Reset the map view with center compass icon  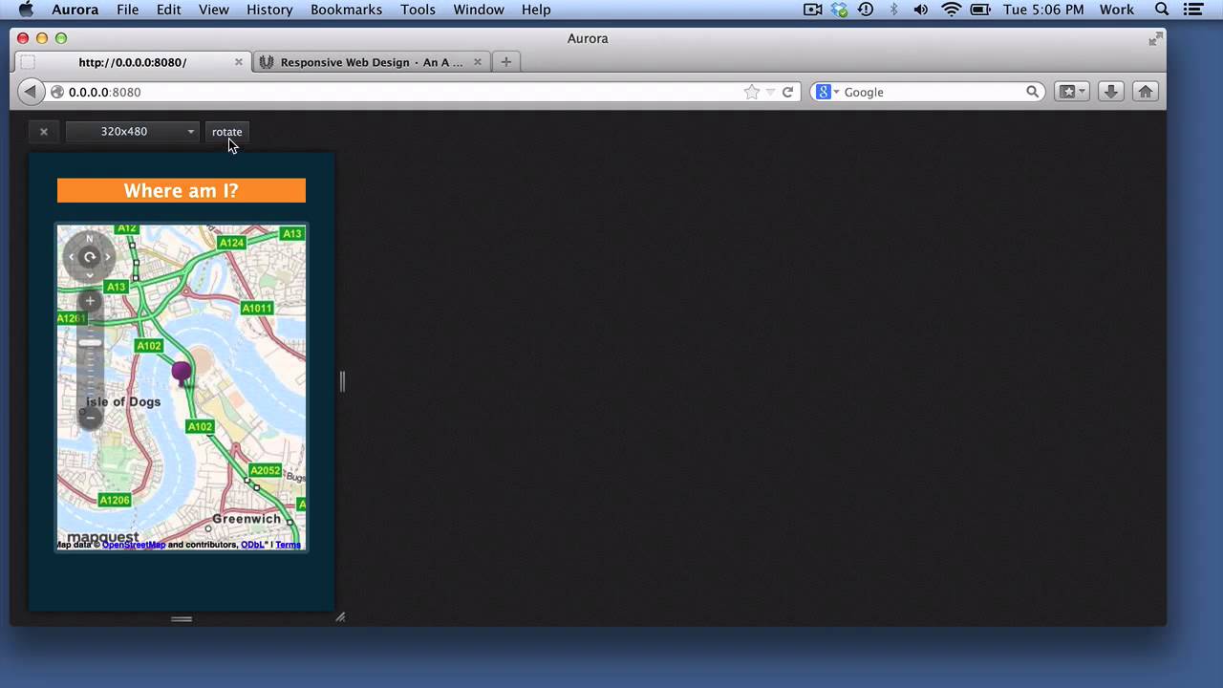90,256
